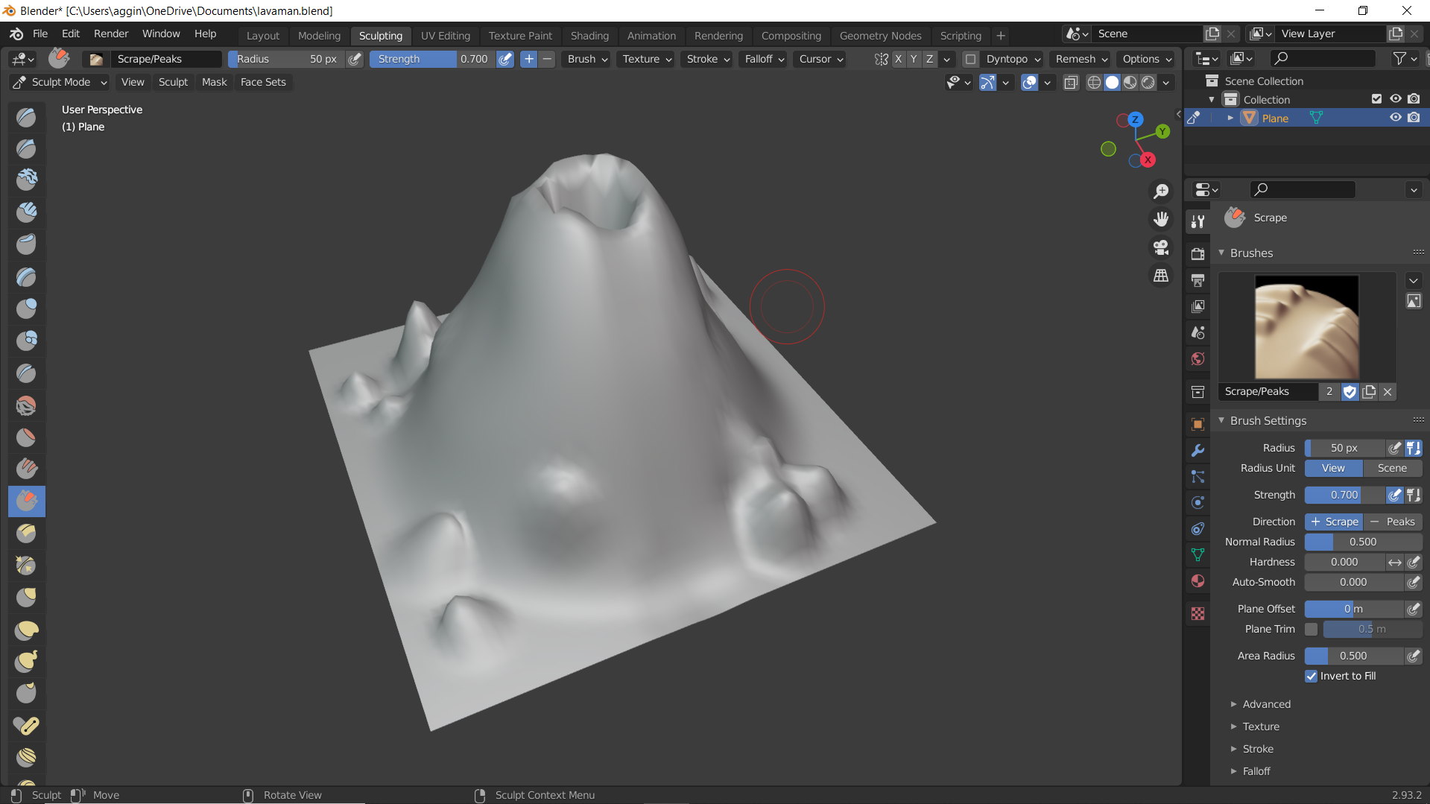Open Physics properties tab icon
This screenshot has width=1430, height=804.
[x=1198, y=502]
